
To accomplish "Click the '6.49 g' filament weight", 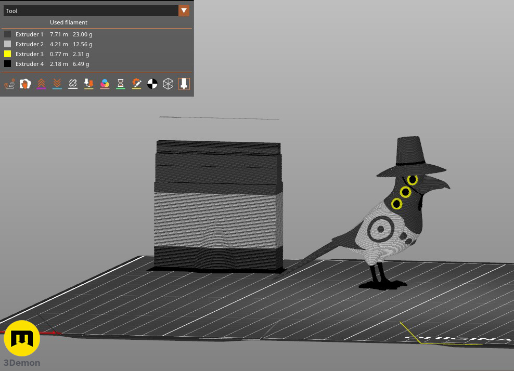I will click(81, 64).
